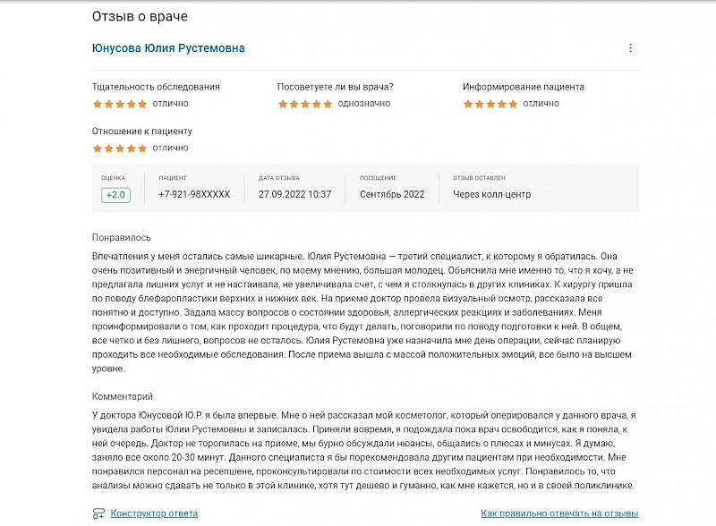Click the Комментарий review text paragraph
Image resolution: width=716 pixels, height=526 pixels.
tap(363, 450)
